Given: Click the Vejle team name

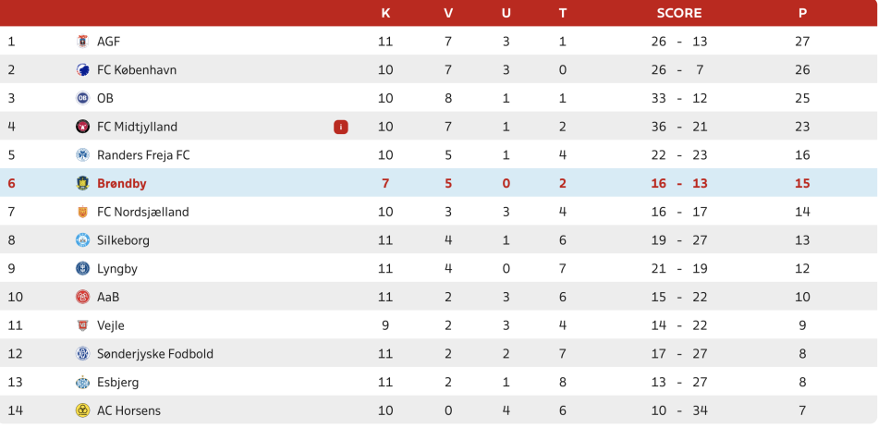Looking at the screenshot, I should pos(110,325).
